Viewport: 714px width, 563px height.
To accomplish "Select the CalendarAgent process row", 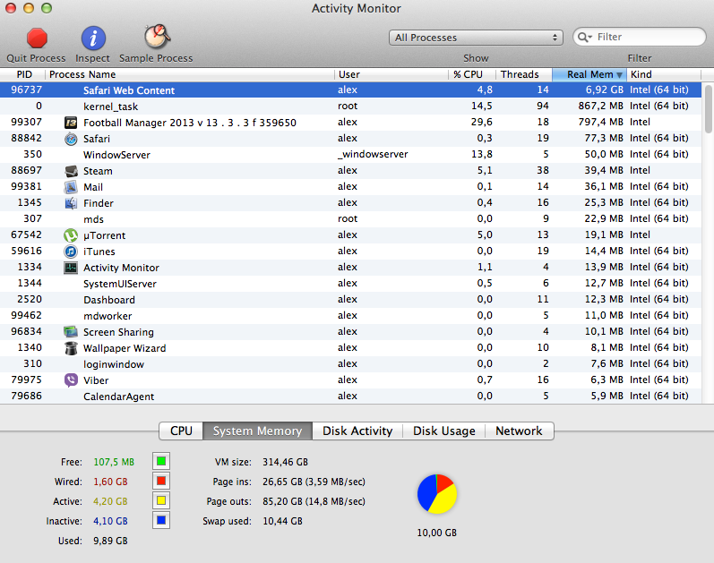I will (350, 396).
